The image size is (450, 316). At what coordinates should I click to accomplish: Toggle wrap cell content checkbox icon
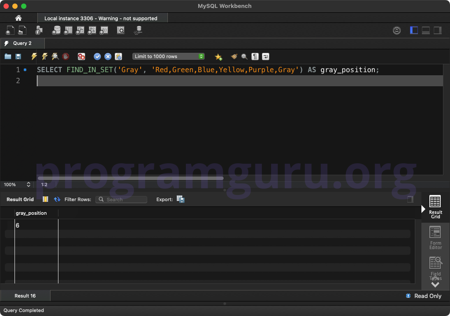(410, 199)
